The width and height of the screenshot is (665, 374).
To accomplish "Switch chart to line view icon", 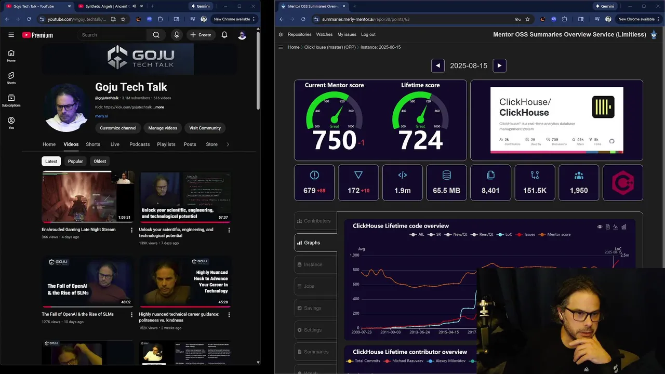I will click(616, 226).
